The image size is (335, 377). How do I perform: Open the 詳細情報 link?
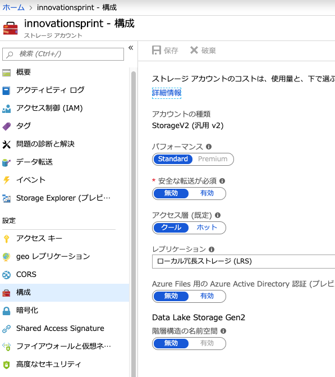click(x=167, y=93)
